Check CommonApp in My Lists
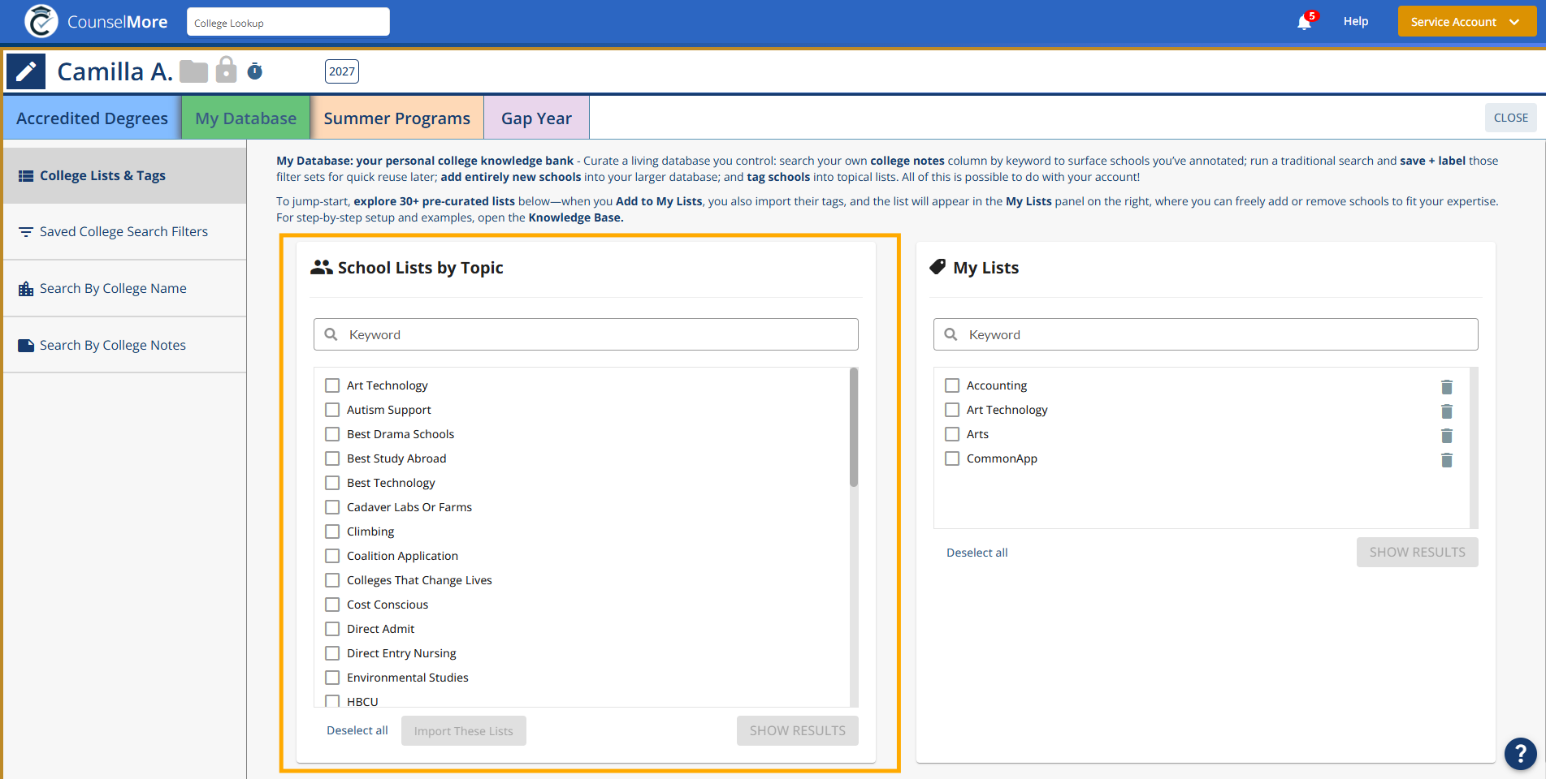This screenshot has height=779, width=1546. pyautogui.click(x=952, y=458)
